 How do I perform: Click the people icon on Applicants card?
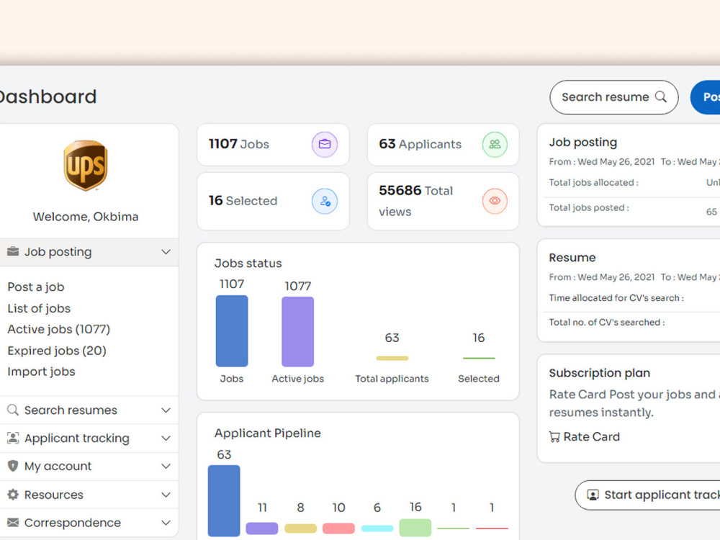point(495,144)
